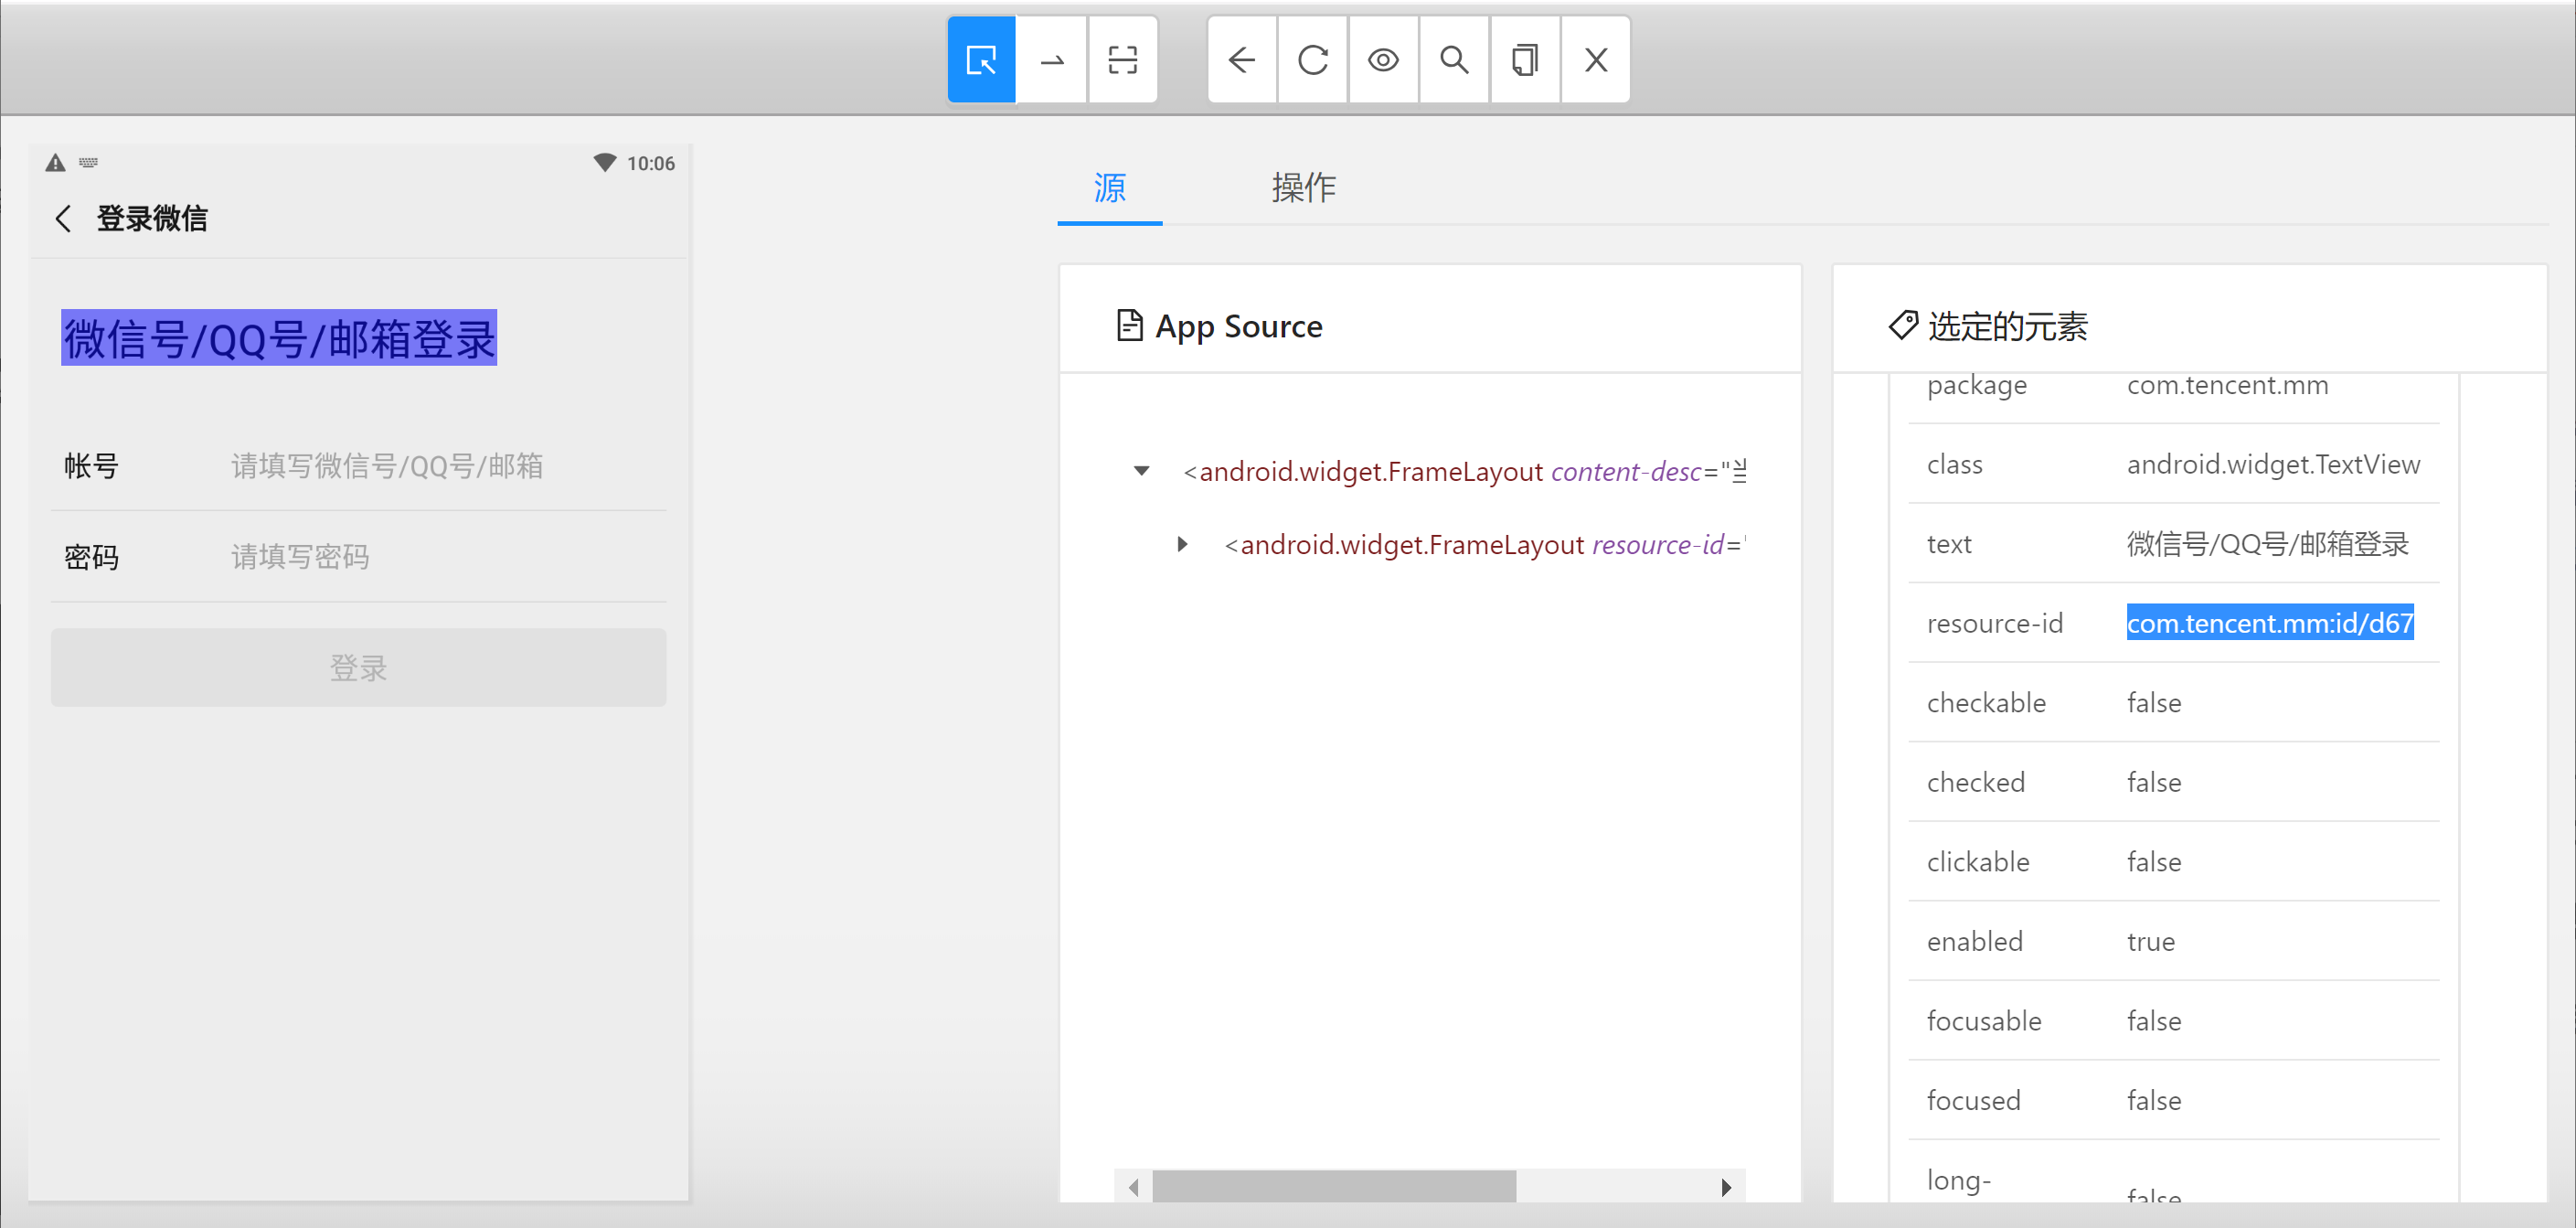Click the back arrow toolbar button
Image resolution: width=2576 pixels, height=1228 pixels.
tap(1242, 60)
